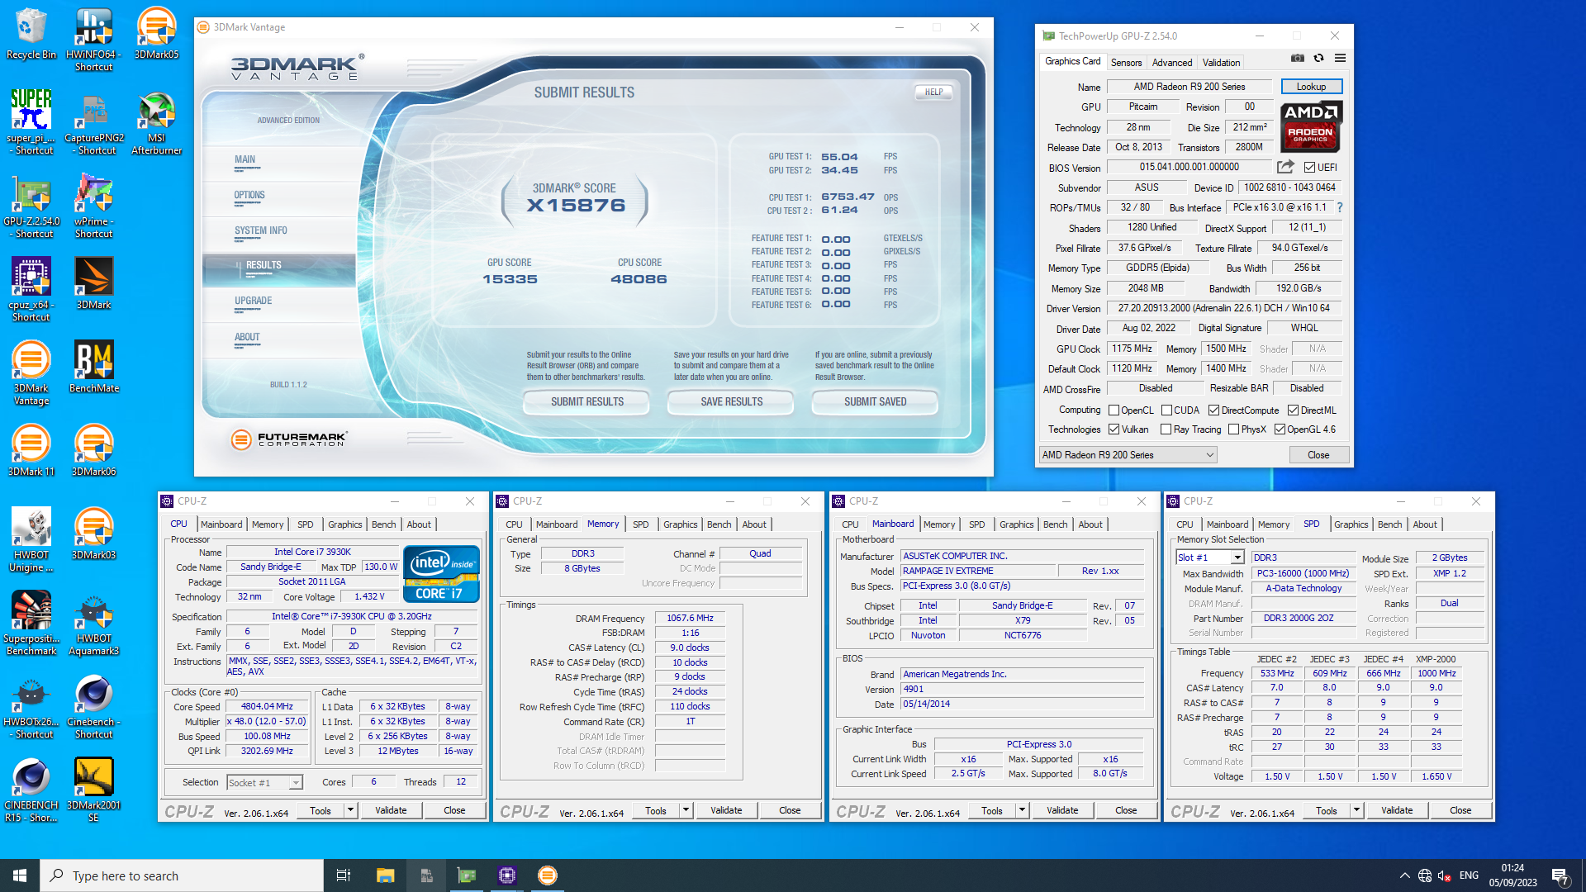Launch BenchMate from desktop

93,367
